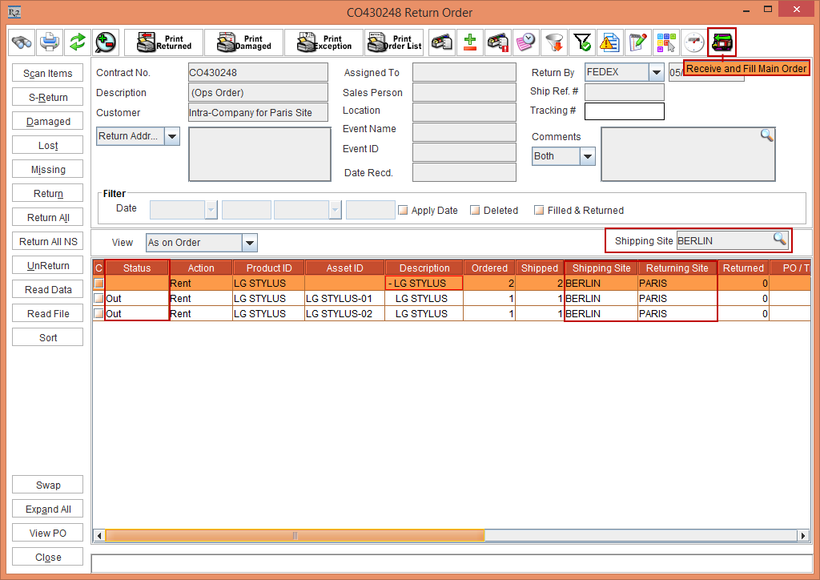Click the printer icon in toolbar

click(x=50, y=42)
